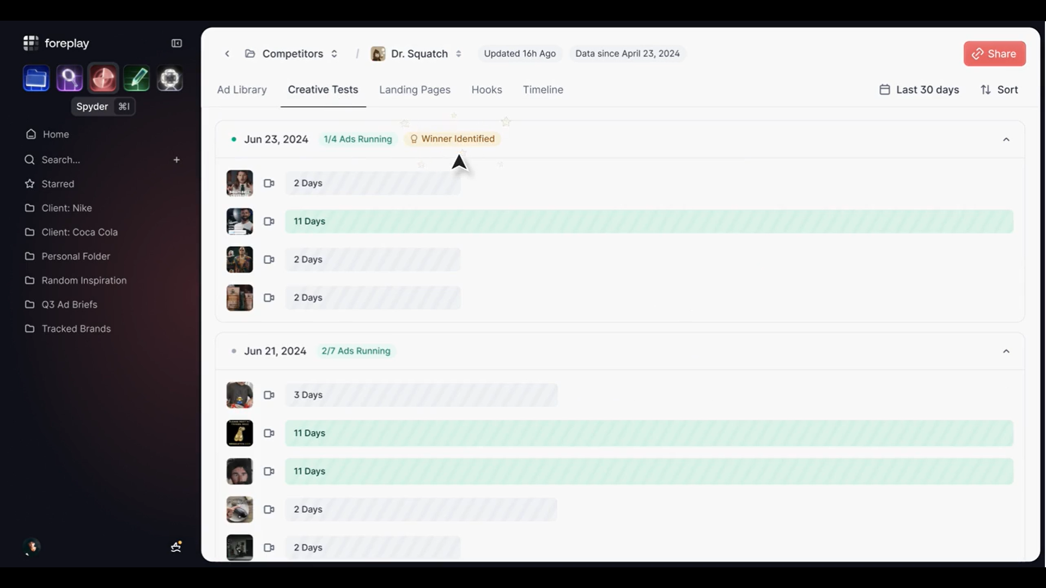1046x588 pixels.
Task: Open the gray Lens app icon
Action: click(169, 79)
